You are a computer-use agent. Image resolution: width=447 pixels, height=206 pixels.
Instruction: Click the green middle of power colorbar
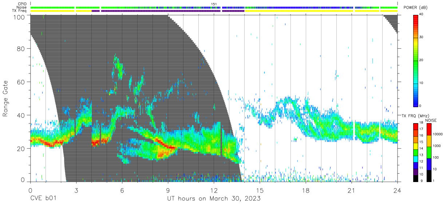coord(416,60)
